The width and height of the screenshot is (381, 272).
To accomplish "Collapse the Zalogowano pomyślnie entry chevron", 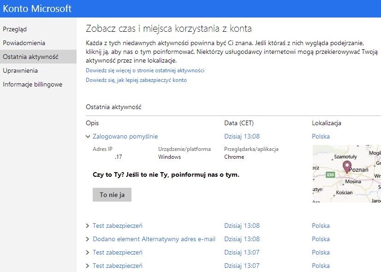I will 88,137.
